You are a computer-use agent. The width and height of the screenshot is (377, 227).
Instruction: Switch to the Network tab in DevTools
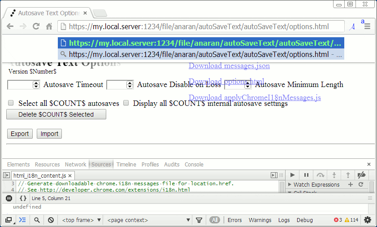point(75,165)
